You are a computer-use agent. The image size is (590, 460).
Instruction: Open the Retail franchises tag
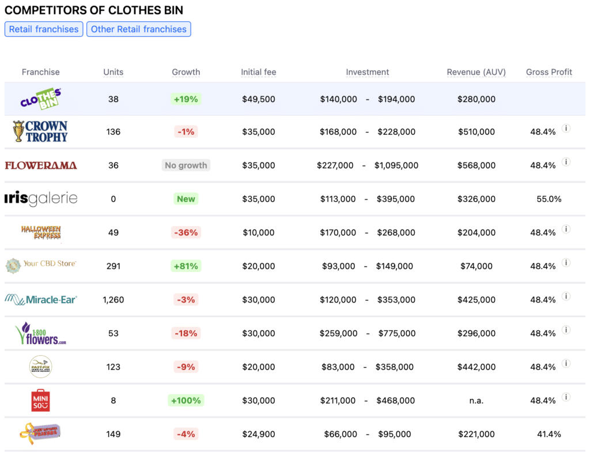coord(44,29)
